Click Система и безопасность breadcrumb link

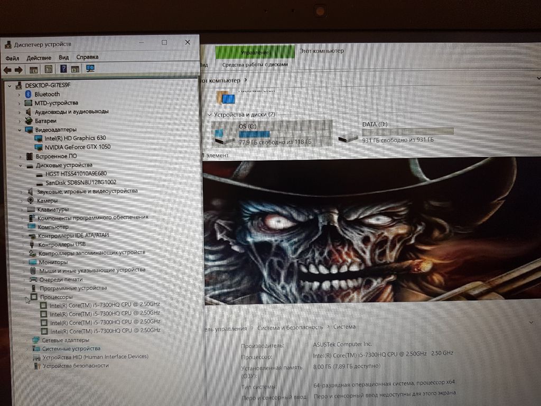[290, 327]
